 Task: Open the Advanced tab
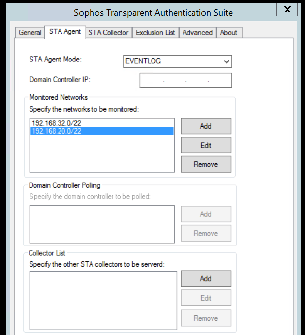tap(198, 32)
